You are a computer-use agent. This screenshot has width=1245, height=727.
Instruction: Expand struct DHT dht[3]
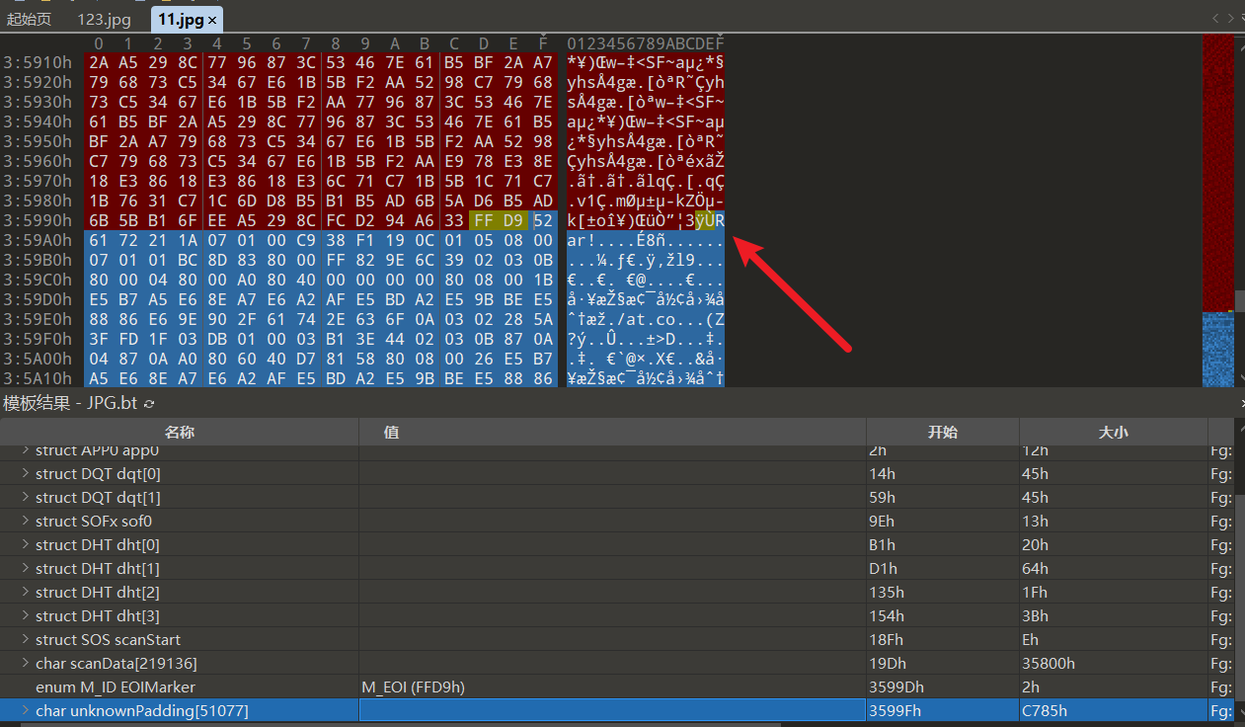pos(26,615)
